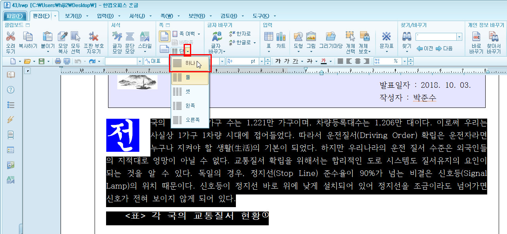
Task: Open the 파일(F) file menu
Action: click(x=15, y=16)
